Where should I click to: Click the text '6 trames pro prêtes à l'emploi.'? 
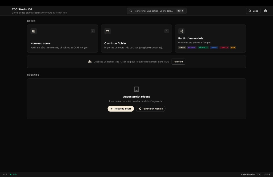tap(195, 43)
